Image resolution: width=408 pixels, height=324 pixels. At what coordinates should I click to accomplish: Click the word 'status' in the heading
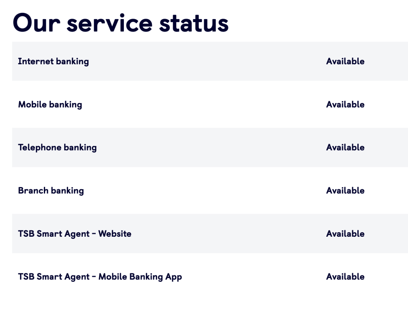[194, 24]
